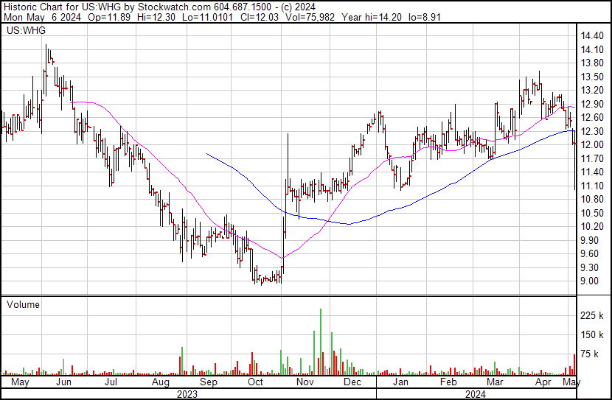Click the tallest green November volume bar
This screenshot has height=400, width=612.
tap(321, 342)
